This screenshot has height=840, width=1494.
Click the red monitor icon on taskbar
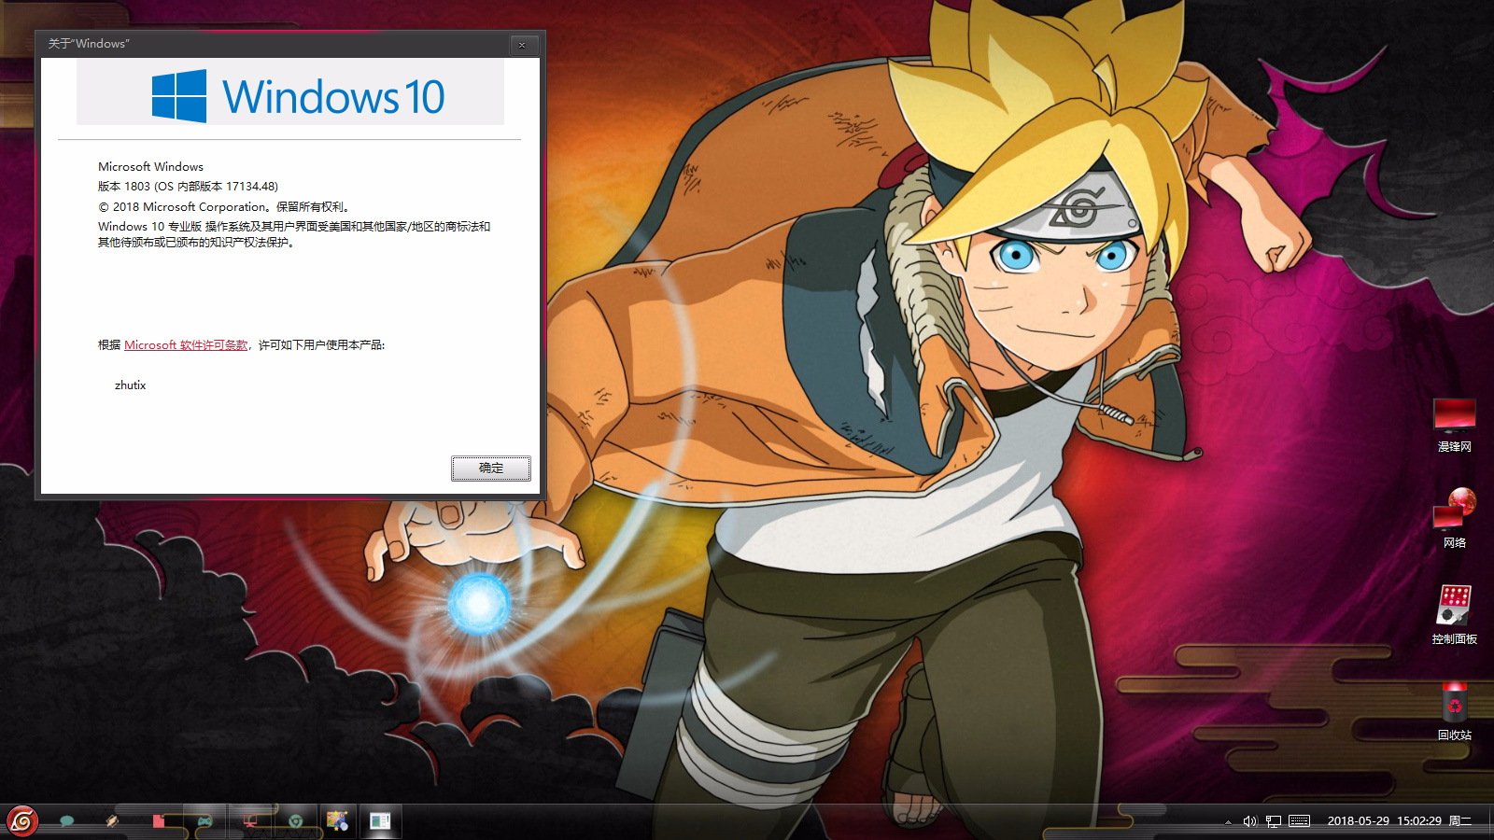[250, 821]
